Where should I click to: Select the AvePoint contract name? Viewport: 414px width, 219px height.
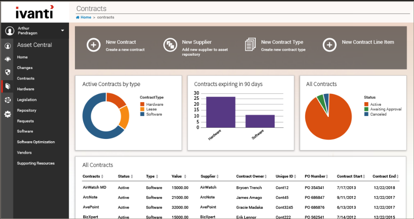91,207
